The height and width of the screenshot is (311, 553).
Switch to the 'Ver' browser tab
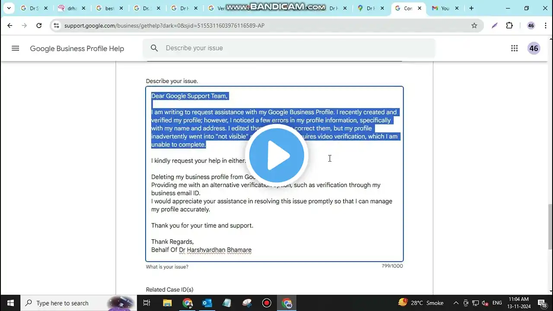click(216, 8)
